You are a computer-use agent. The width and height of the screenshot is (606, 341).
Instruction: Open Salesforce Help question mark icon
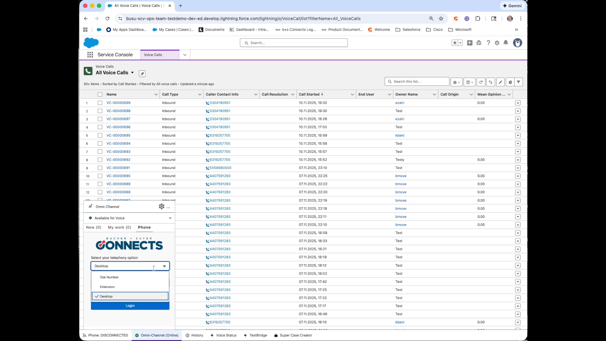tap(489, 43)
